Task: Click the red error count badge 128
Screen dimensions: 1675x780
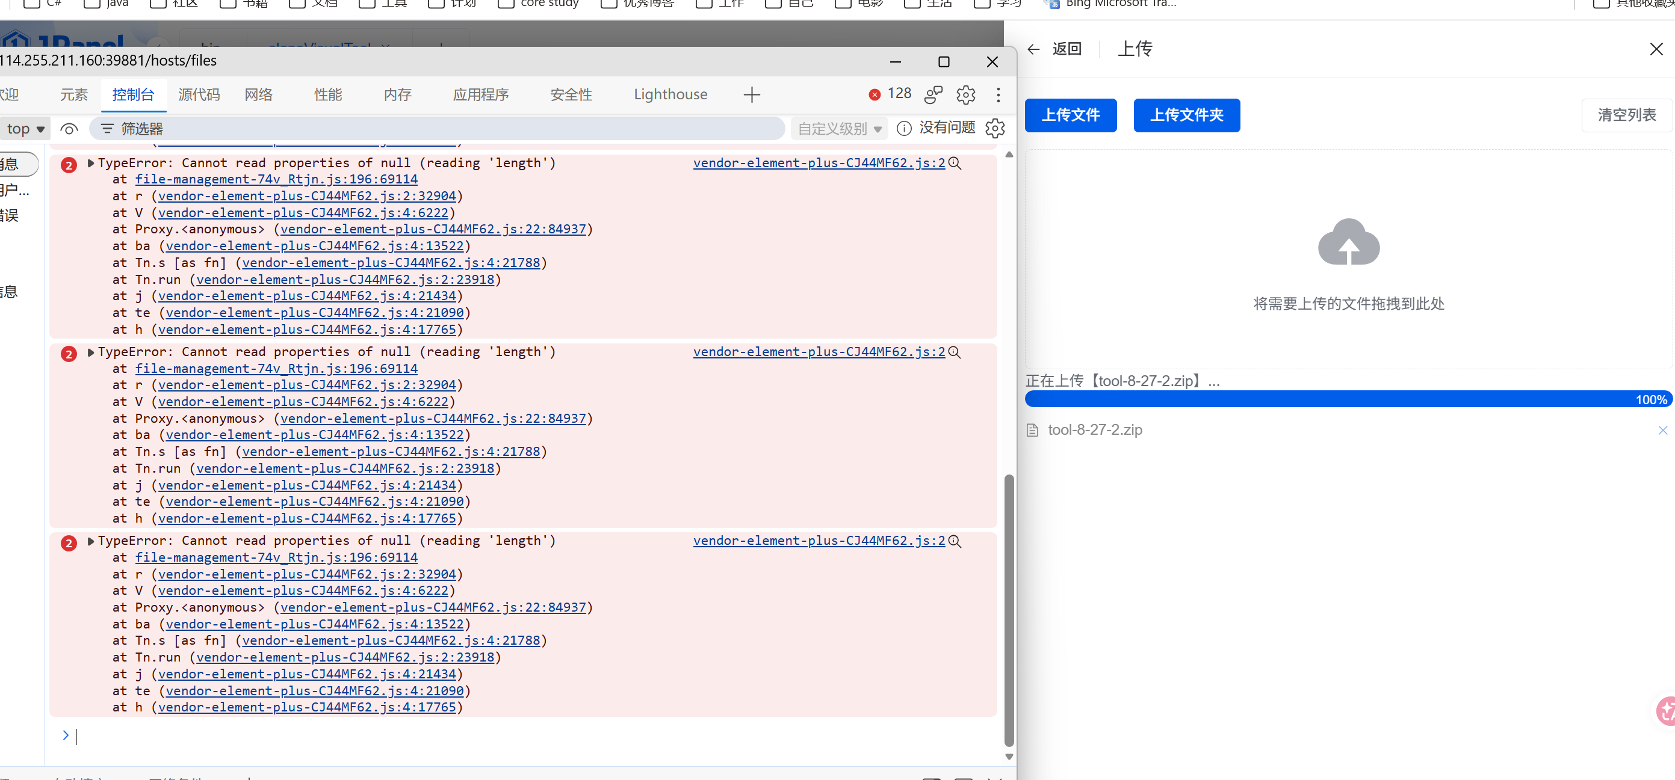Action: [x=890, y=94]
